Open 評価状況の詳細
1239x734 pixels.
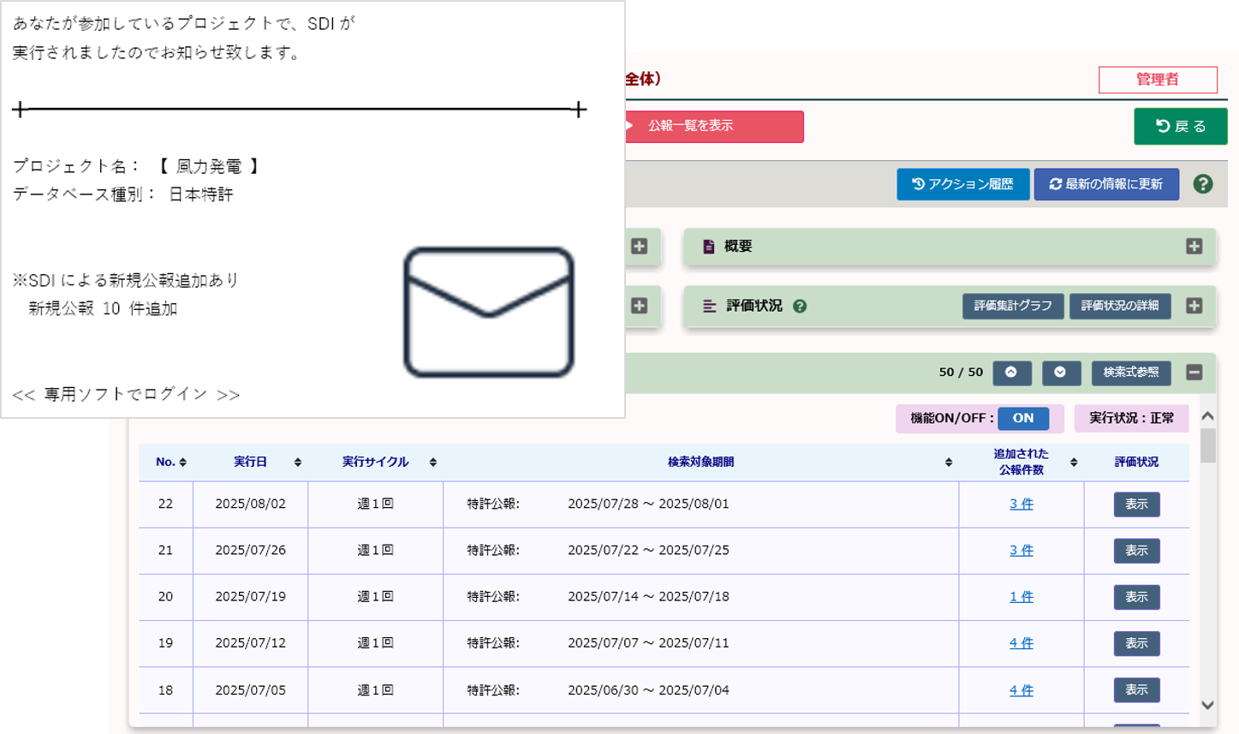(1120, 306)
